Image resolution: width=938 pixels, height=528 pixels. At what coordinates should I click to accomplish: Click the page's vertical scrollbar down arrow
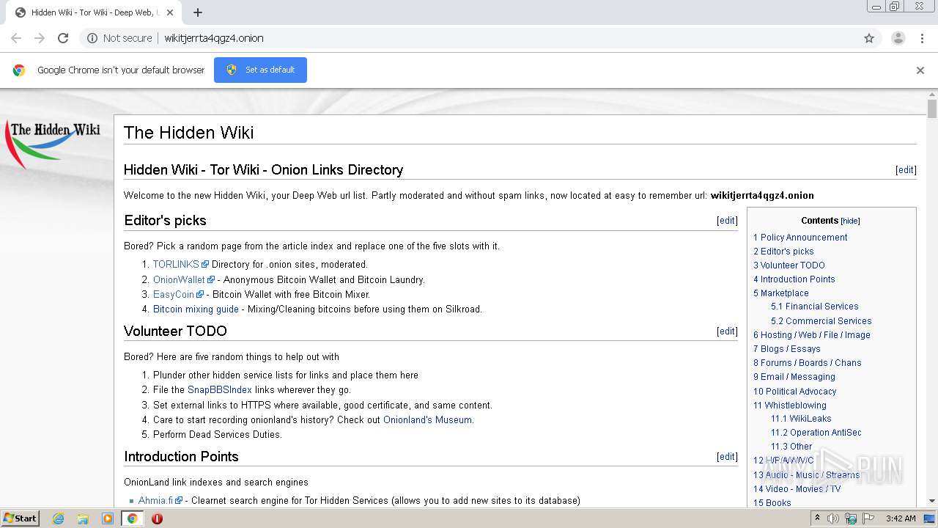point(932,501)
